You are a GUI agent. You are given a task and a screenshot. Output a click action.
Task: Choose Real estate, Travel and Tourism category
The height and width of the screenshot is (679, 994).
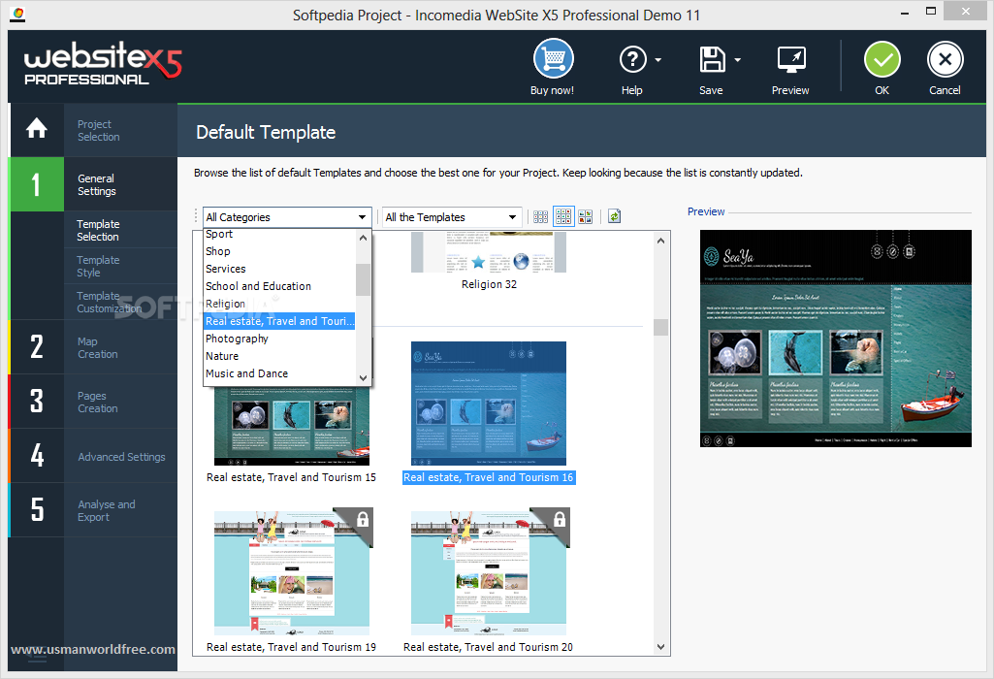tap(279, 321)
